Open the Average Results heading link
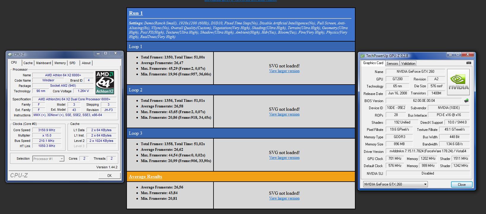The image size is (486, 214). (146, 177)
